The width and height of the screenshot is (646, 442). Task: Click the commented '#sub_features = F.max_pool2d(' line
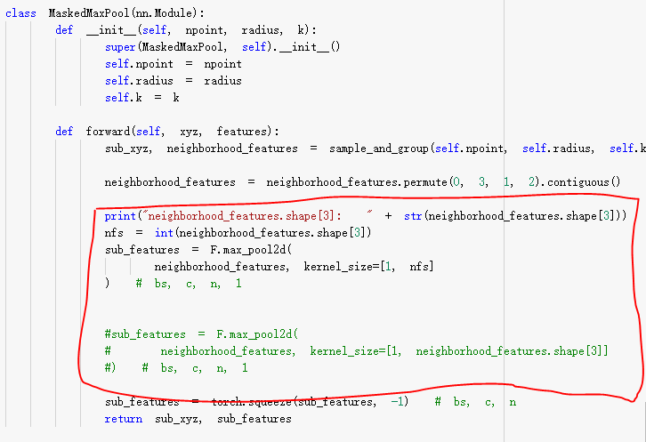click(201, 334)
